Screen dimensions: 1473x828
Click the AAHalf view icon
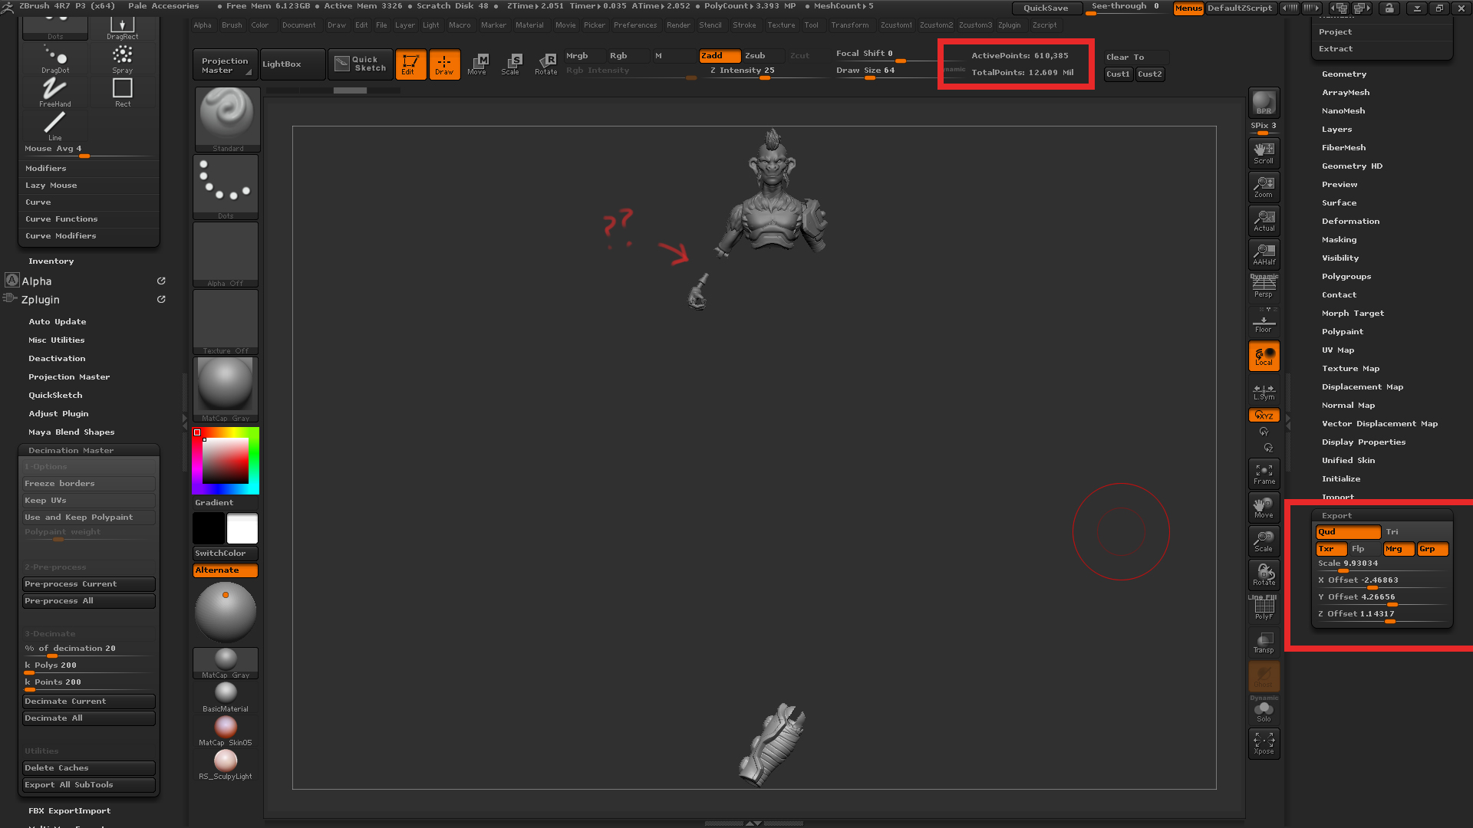click(1264, 255)
